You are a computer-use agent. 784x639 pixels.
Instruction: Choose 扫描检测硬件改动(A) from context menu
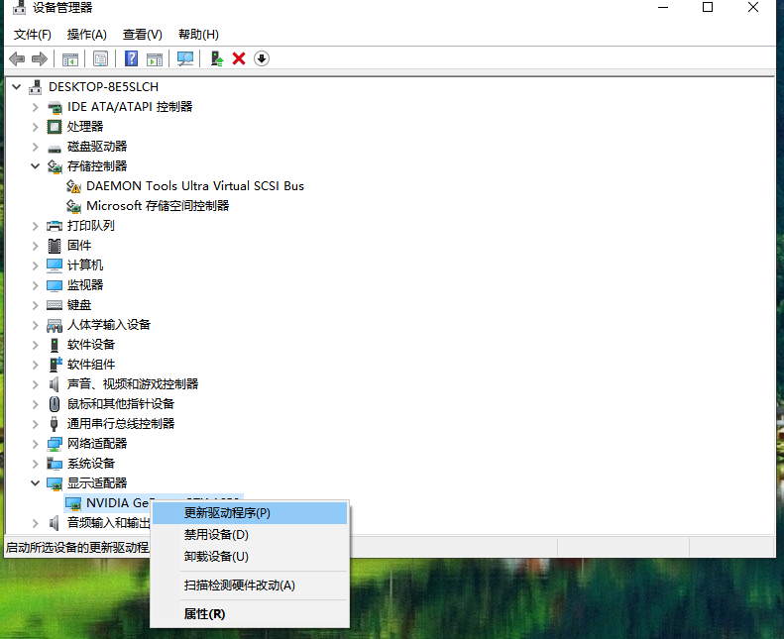(x=250, y=586)
